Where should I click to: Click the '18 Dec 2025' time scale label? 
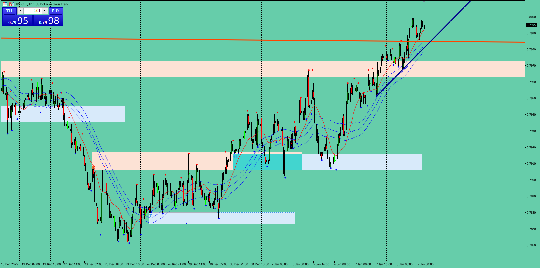[10, 264]
